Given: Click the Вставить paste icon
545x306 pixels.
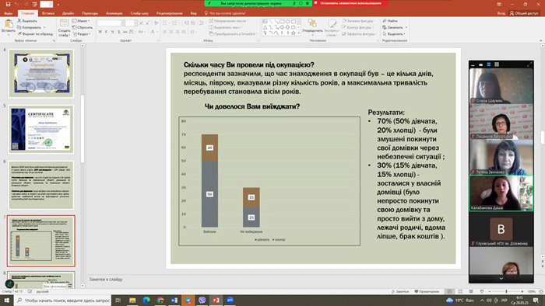Looking at the screenshot, I should (x=9, y=24).
